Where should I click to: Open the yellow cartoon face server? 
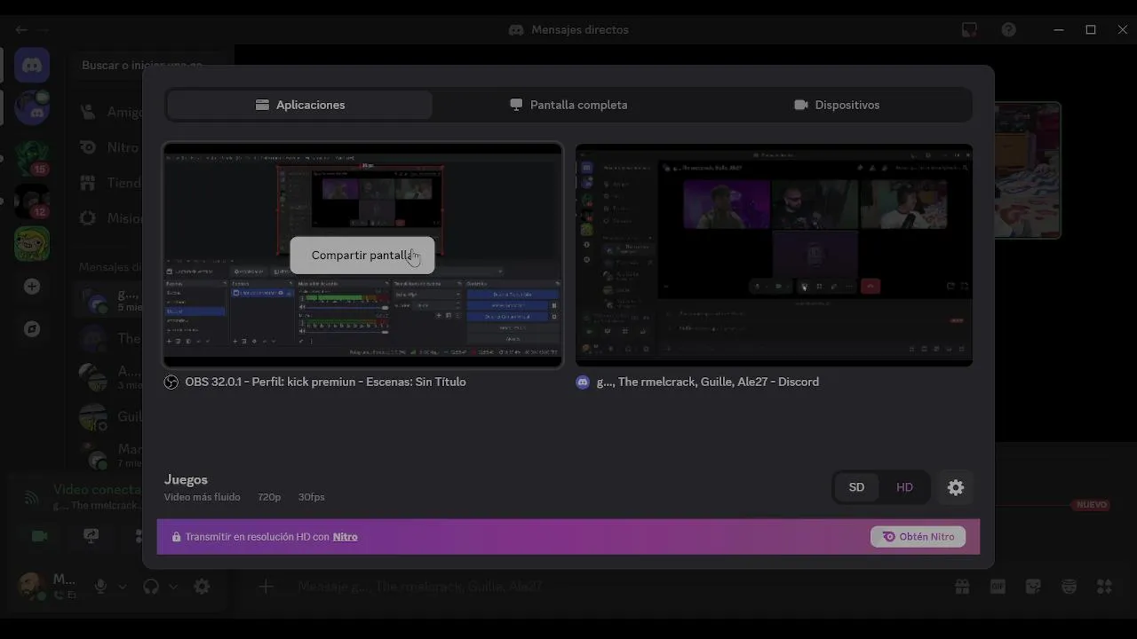[x=32, y=244]
